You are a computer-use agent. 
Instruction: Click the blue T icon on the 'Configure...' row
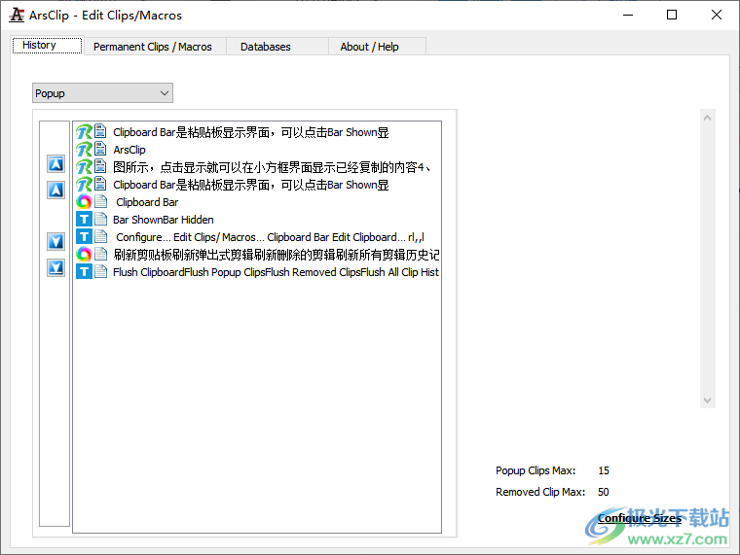click(84, 236)
